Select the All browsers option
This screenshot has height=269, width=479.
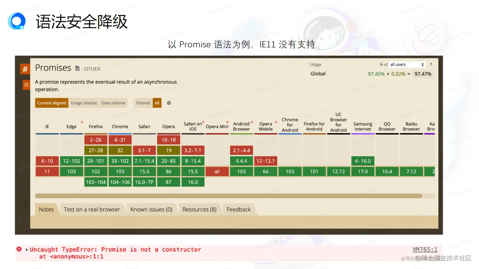157,103
